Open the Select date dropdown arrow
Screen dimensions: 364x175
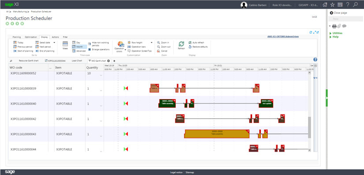[x=54, y=42]
